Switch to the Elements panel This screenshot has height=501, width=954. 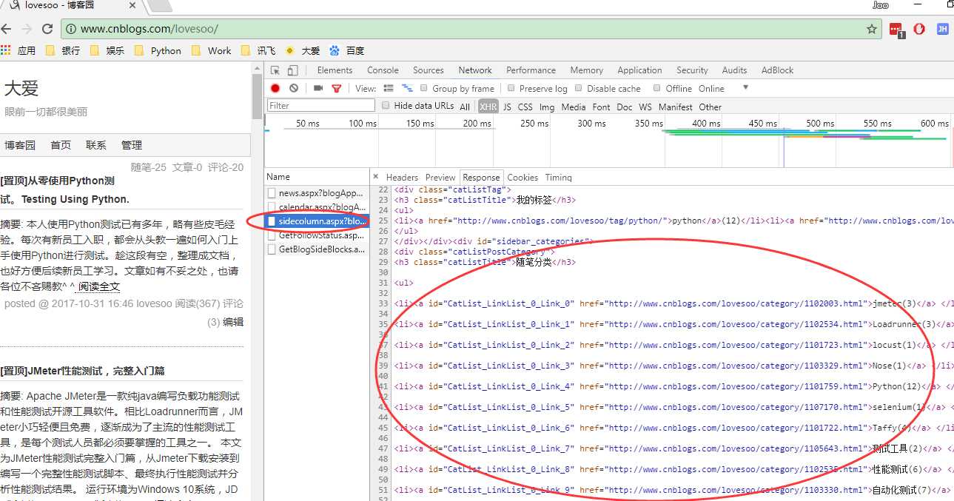coord(335,70)
